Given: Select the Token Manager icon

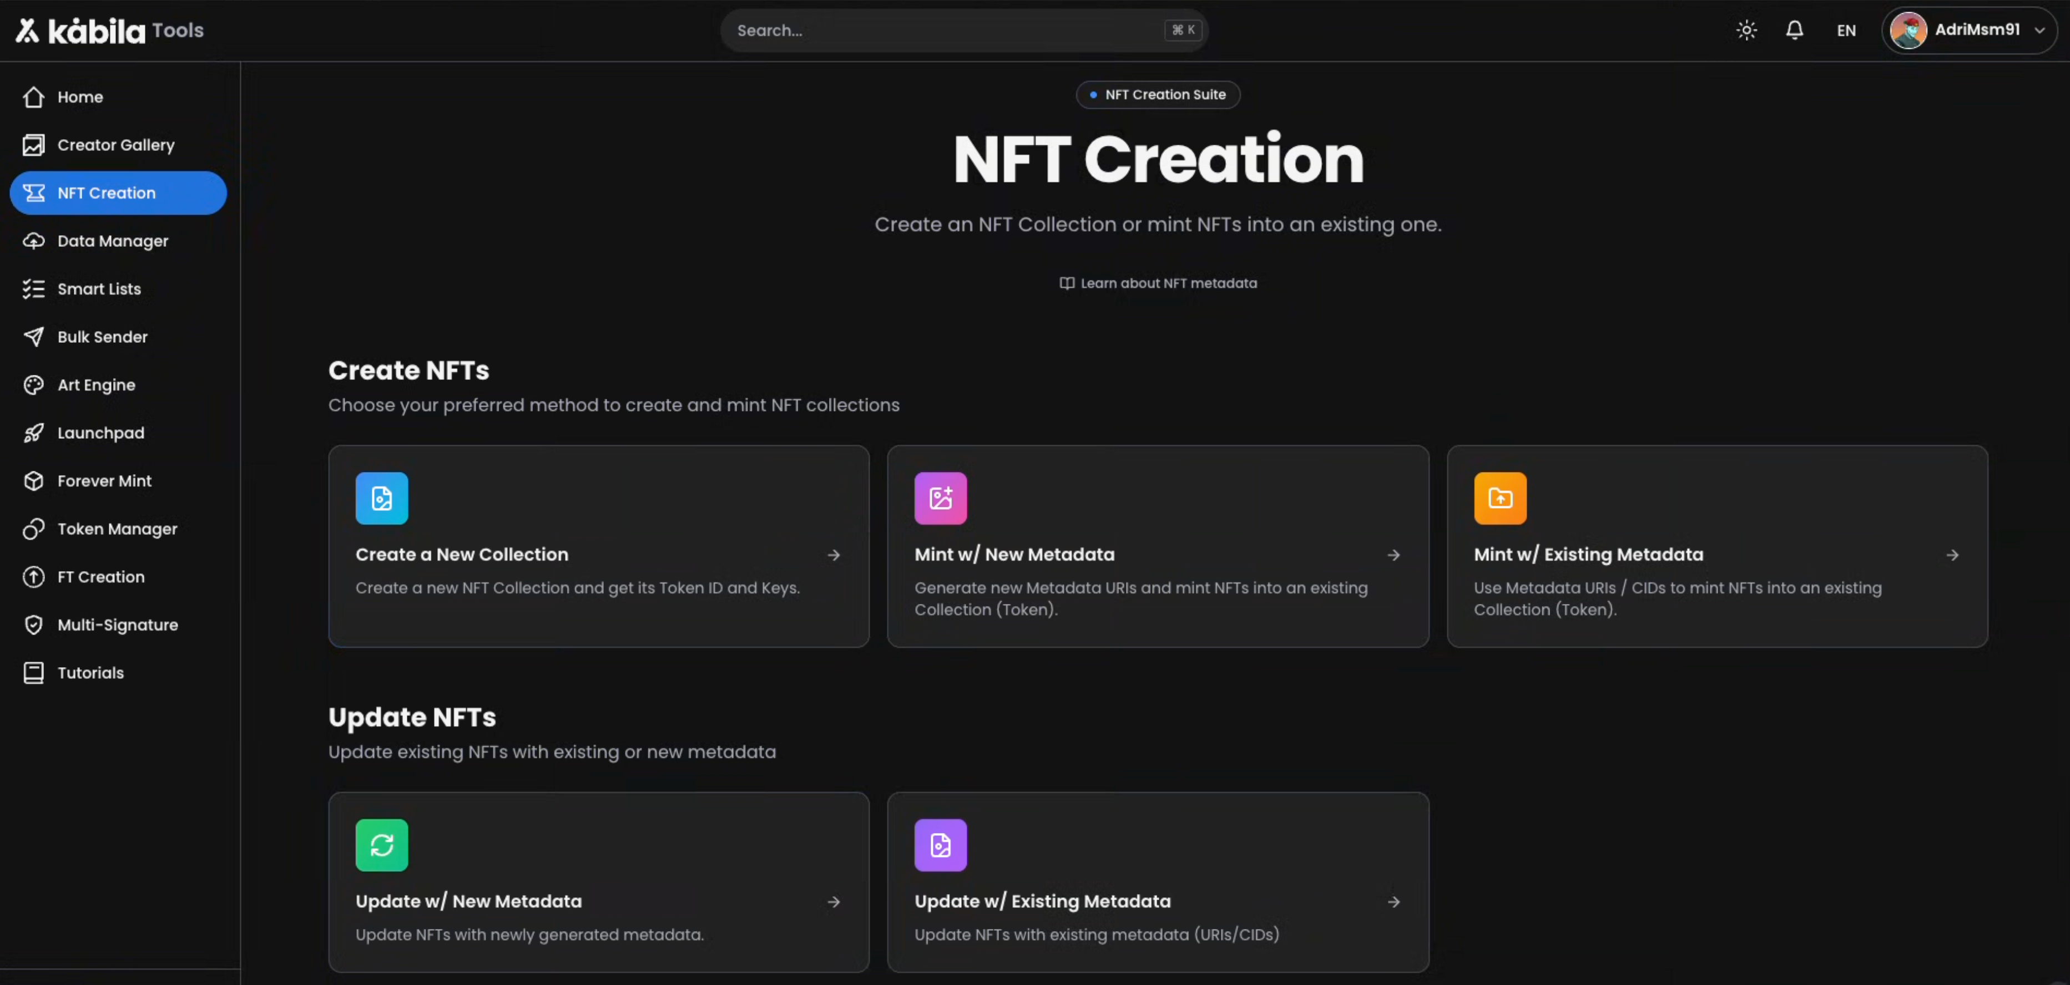Looking at the screenshot, I should [x=34, y=528].
